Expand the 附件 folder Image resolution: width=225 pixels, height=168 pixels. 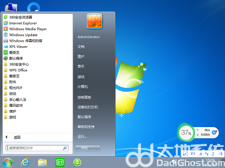(13, 82)
